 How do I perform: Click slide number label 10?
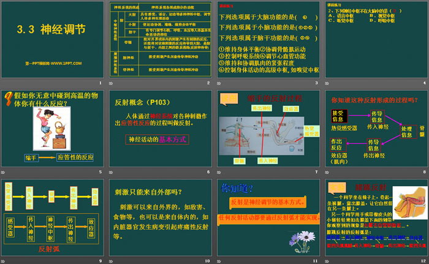tap(207, 261)
